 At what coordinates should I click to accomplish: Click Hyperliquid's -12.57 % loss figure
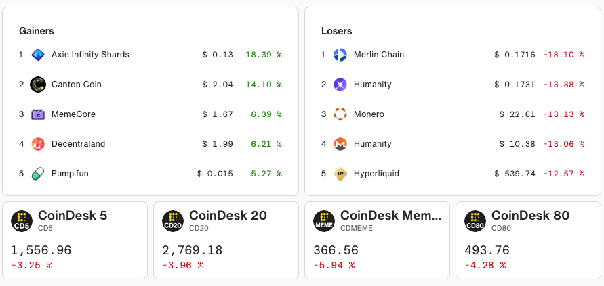(x=563, y=174)
